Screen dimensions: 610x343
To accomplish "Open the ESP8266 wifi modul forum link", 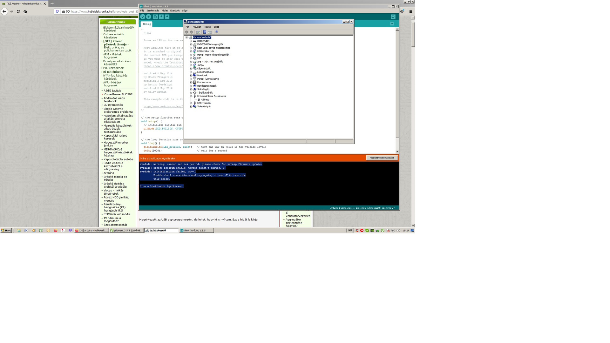I will coord(117,214).
